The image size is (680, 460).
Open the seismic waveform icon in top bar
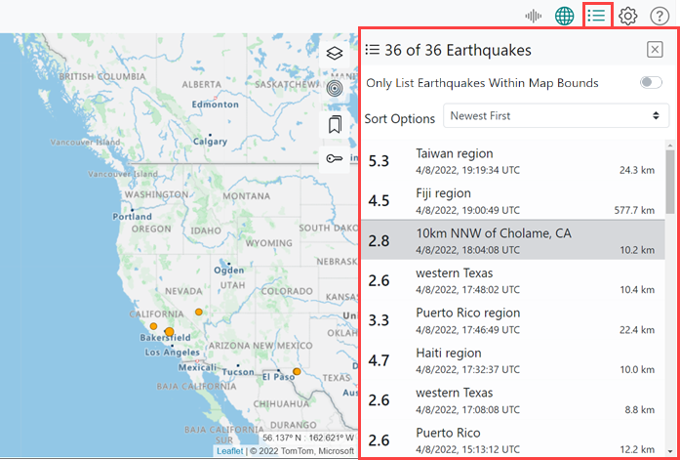tap(533, 16)
